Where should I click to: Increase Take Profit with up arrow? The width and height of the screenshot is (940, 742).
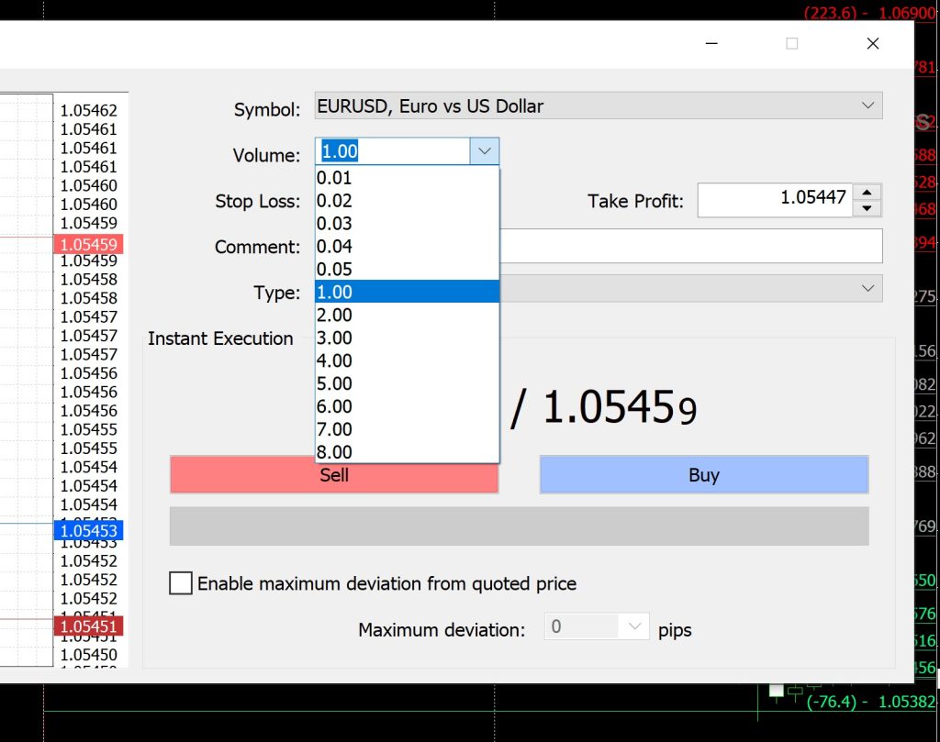(867, 193)
